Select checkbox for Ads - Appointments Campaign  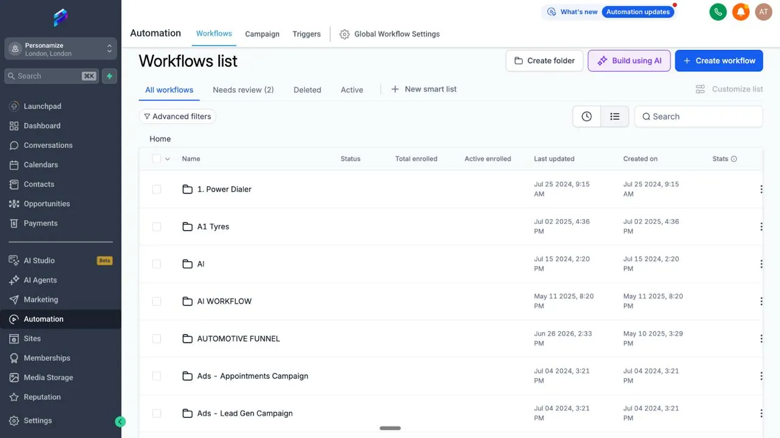[x=157, y=376]
